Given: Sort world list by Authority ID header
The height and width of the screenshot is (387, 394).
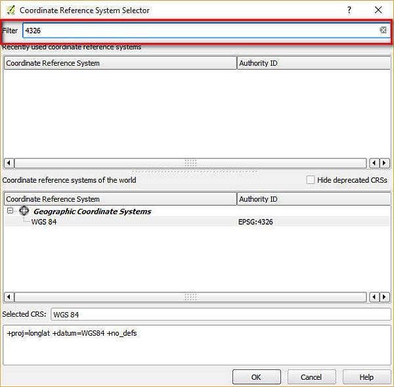Looking at the screenshot, I should pyautogui.click(x=314, y=199).
